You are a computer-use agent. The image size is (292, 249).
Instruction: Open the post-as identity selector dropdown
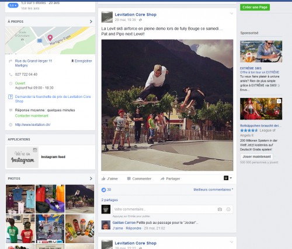228,178
